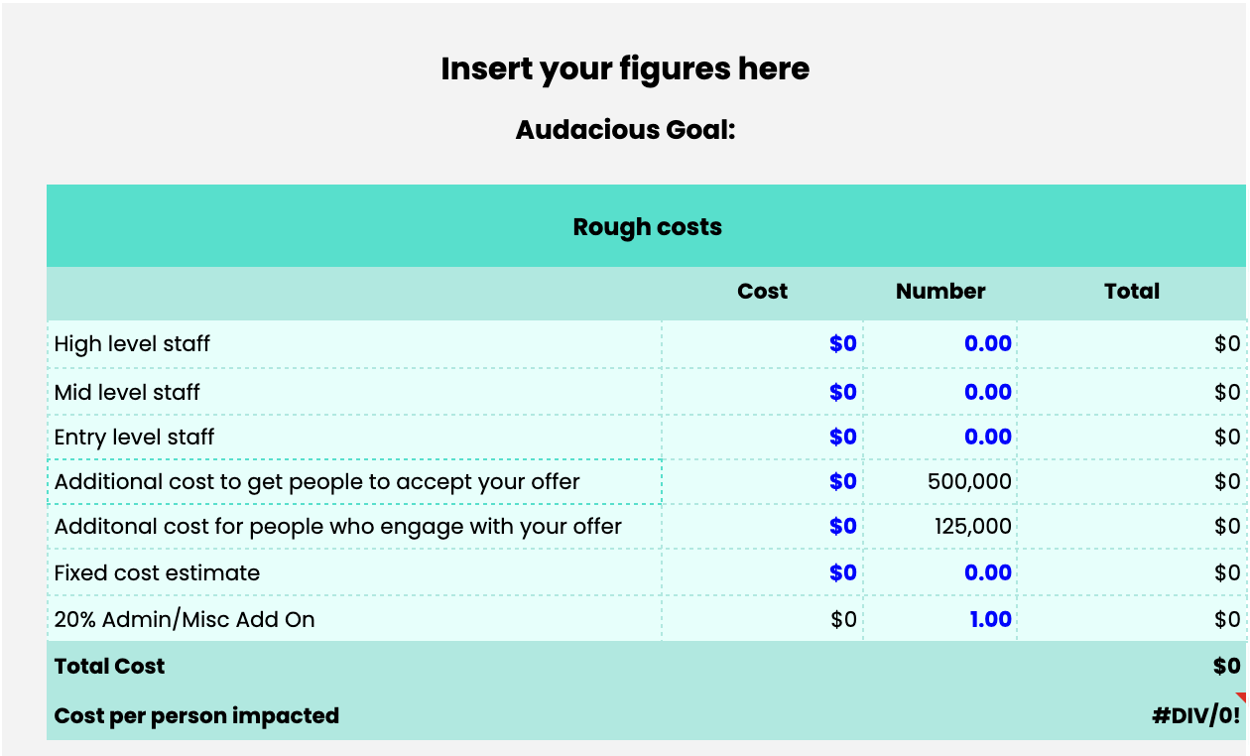Click the Audacious Goal heading

click(625, 130)
